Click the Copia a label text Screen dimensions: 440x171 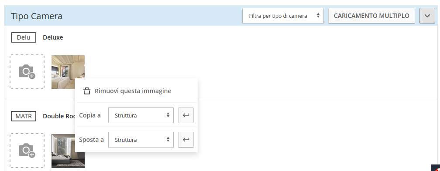(90, 115)
